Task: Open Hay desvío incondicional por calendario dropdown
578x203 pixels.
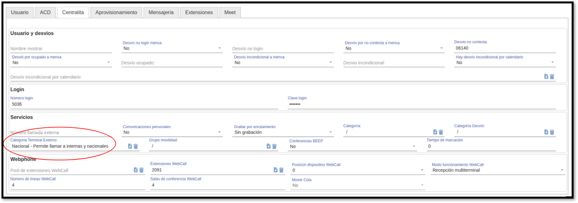Action: pos(505,63)
